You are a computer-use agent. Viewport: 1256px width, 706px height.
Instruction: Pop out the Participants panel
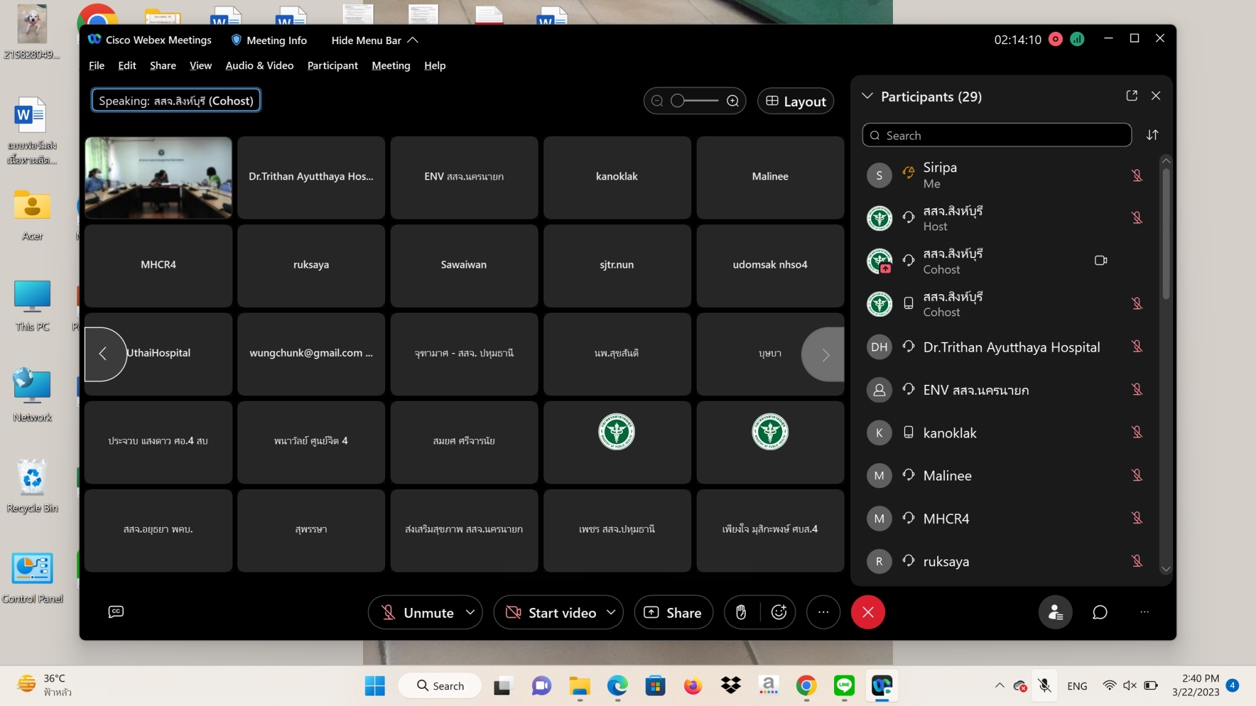1132,96
